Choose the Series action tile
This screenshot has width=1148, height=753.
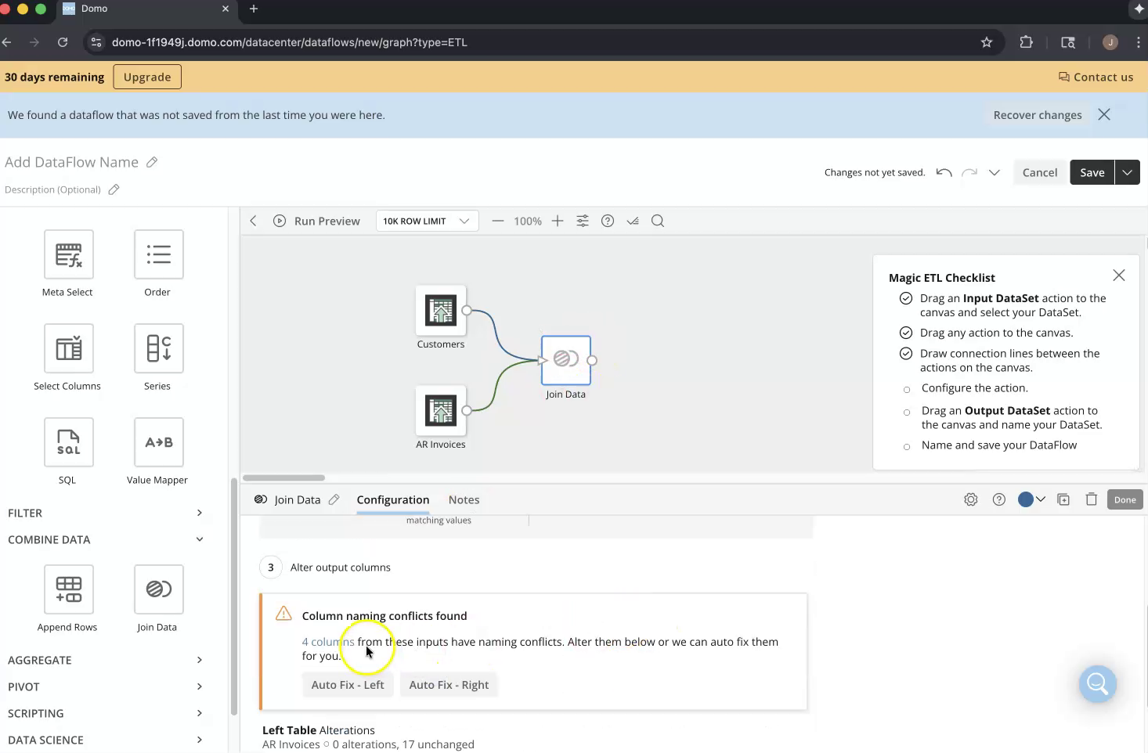click(159, 348)
